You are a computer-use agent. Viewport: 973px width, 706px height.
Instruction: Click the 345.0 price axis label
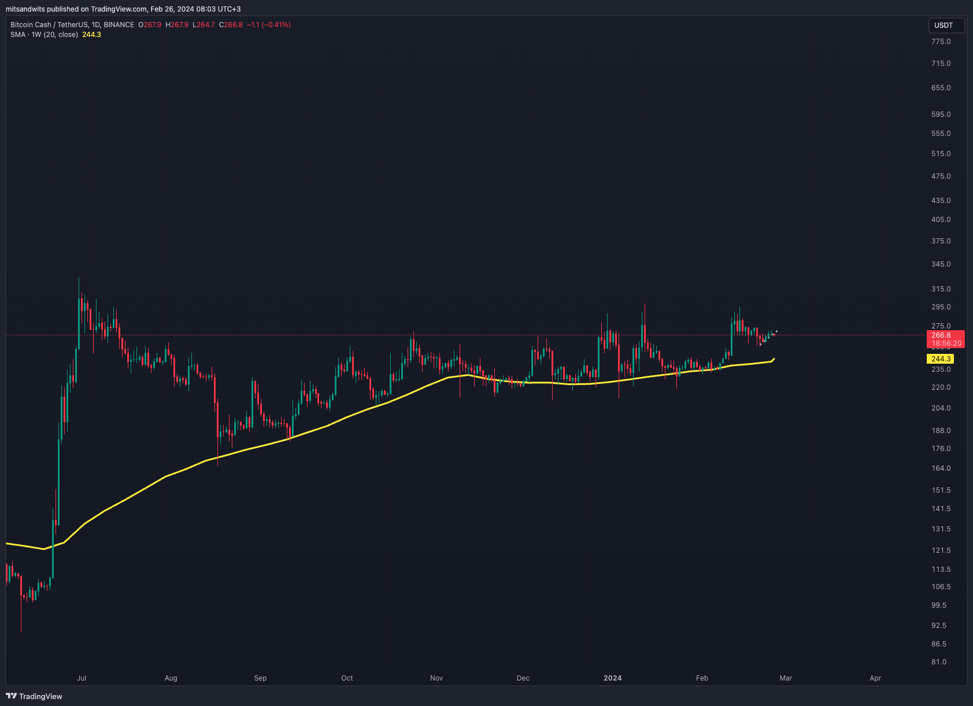coord(941,264)
